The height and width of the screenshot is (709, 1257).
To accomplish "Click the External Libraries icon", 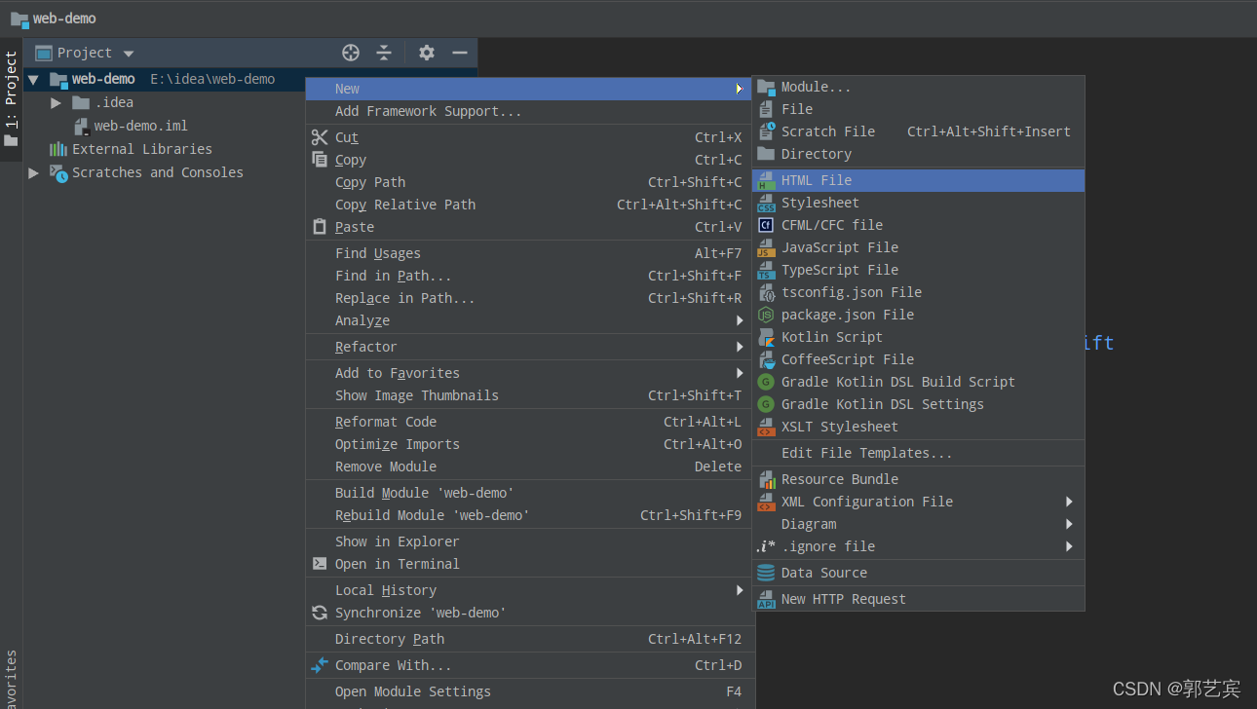I will tap(58, 149).
